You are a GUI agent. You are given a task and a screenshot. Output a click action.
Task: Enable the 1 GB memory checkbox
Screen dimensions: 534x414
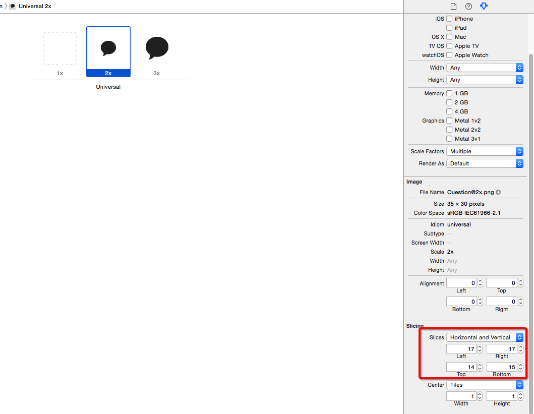coord(449,93)
